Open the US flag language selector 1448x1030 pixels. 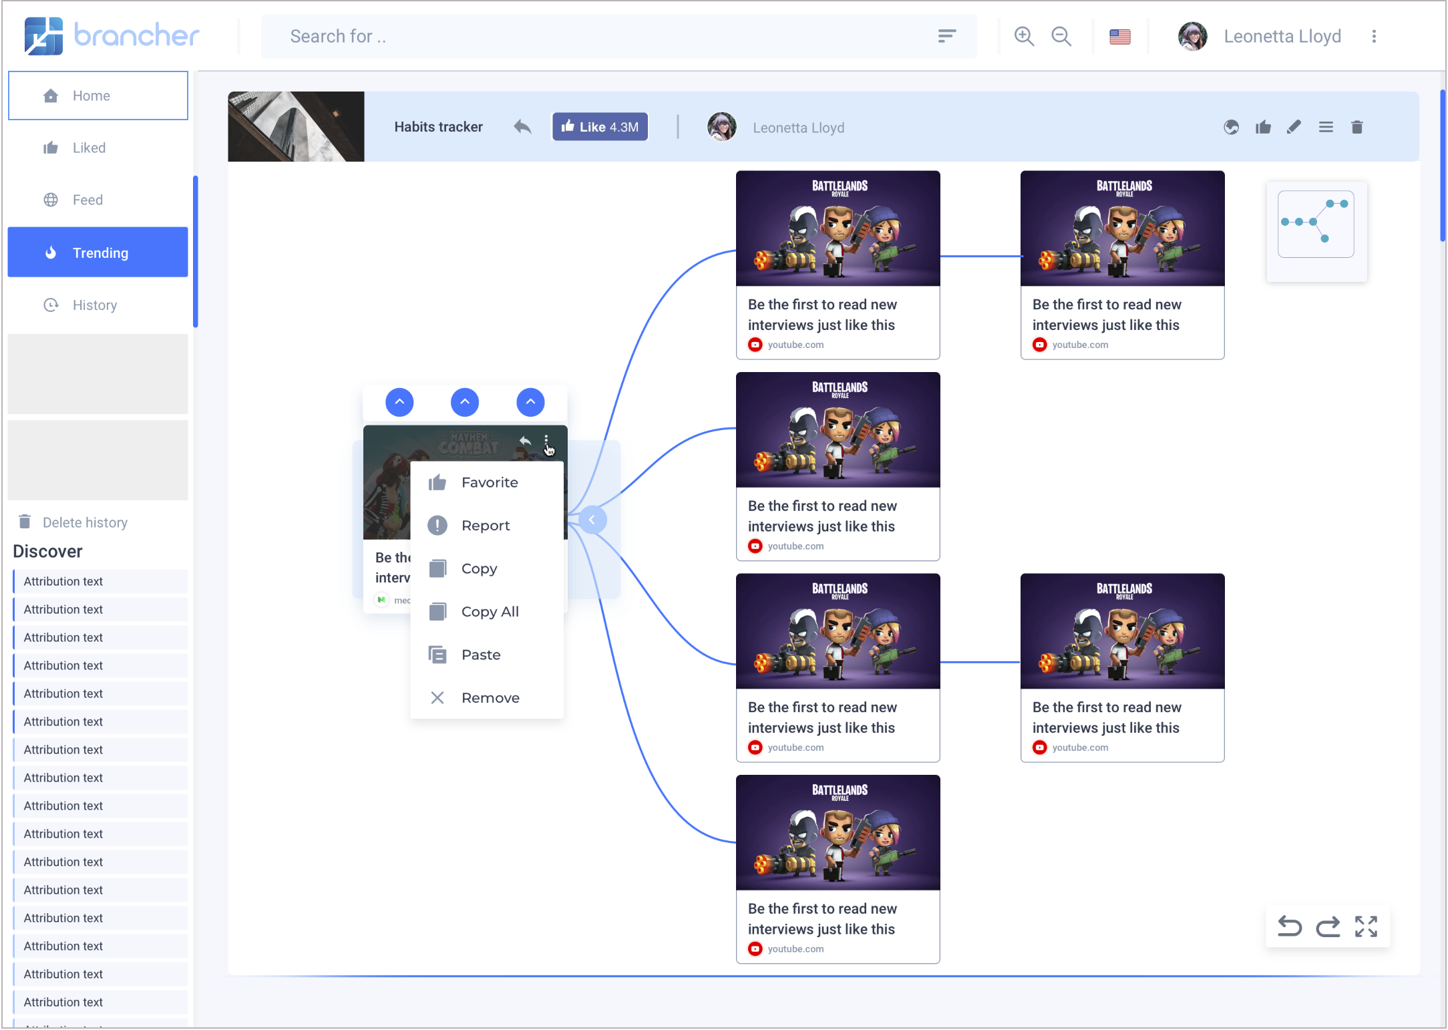click(x=1119, y=36)
